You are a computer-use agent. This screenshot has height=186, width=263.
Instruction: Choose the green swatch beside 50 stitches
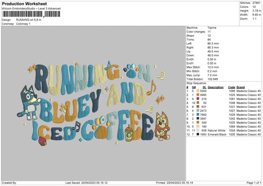(x=198, y=103)
